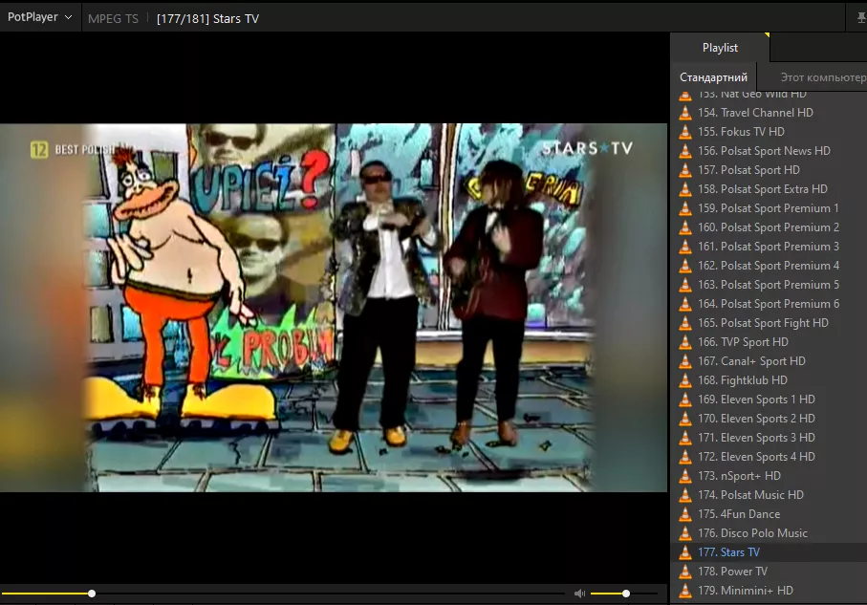Click the cone icon beside Fokus TV HD
The width and height of the screenshot is (867, 605).
(x=685, y=132)
